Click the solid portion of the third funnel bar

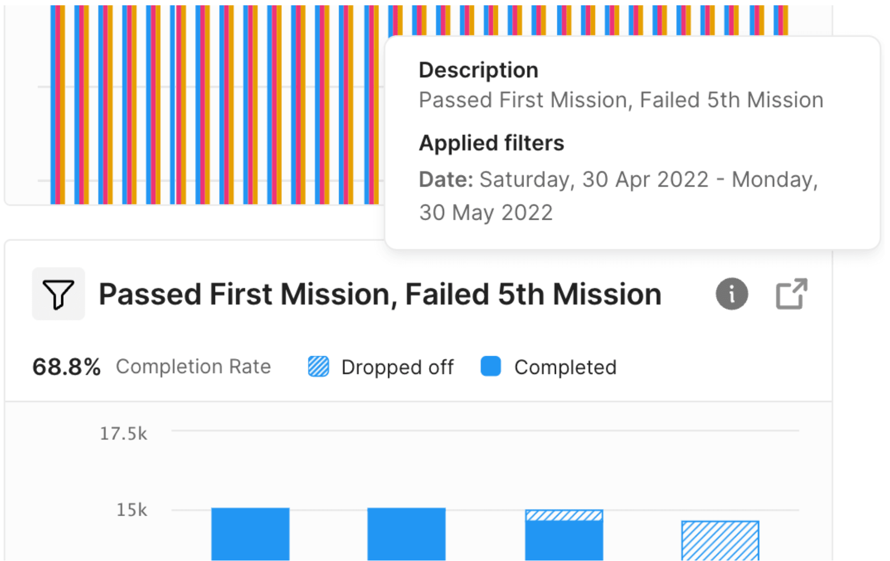tap(564, 541)
